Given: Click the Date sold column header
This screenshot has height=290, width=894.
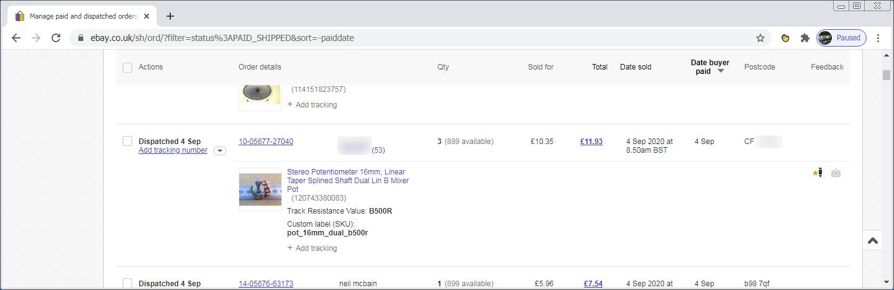Looking at the screenshot, I should pos(636,67).
